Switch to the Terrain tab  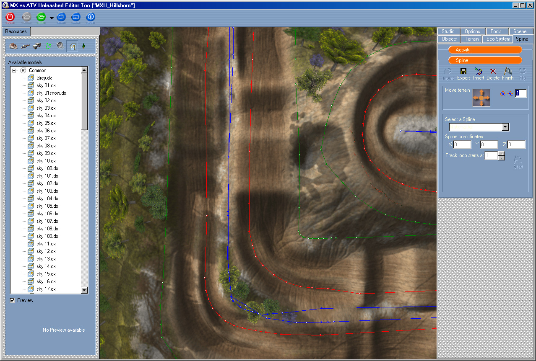tap(471, 39)
